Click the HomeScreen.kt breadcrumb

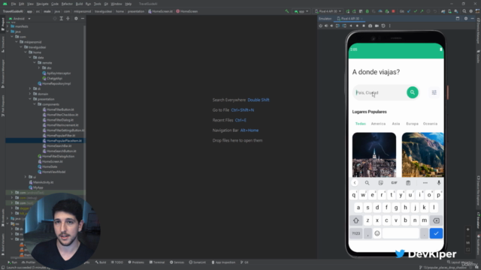point(160,11)
